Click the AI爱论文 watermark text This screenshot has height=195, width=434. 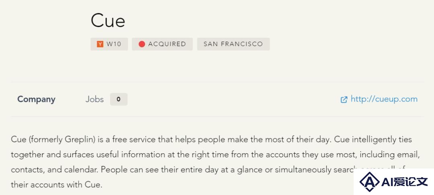404,182
